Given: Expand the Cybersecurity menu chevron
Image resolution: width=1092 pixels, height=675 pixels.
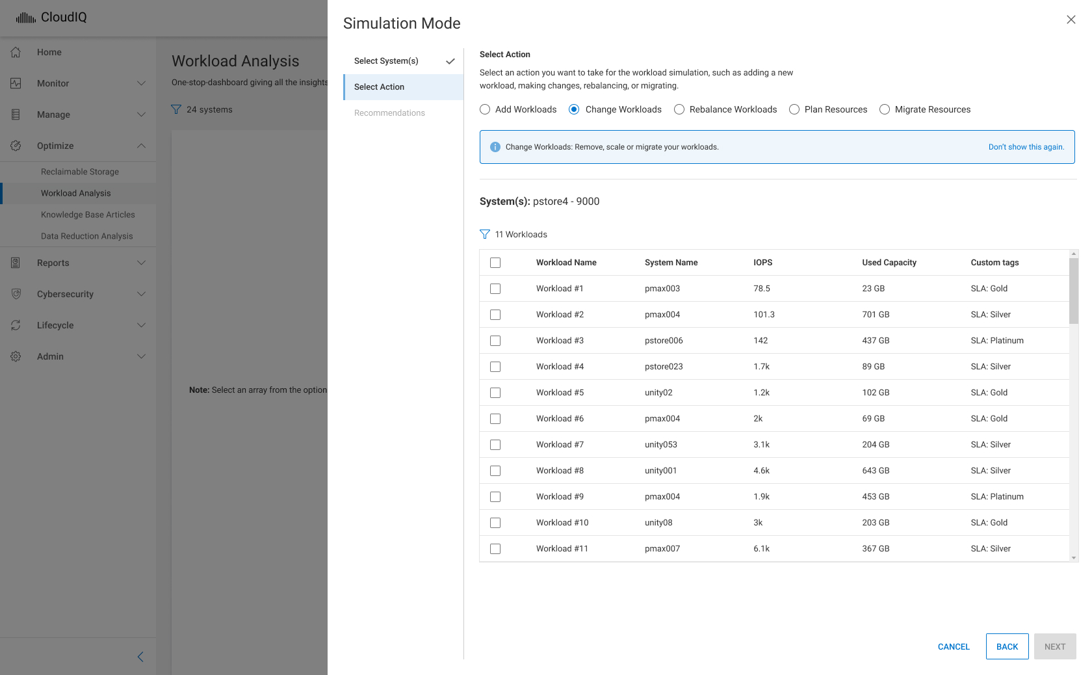Looking at the screenshot, I should 141,294.
